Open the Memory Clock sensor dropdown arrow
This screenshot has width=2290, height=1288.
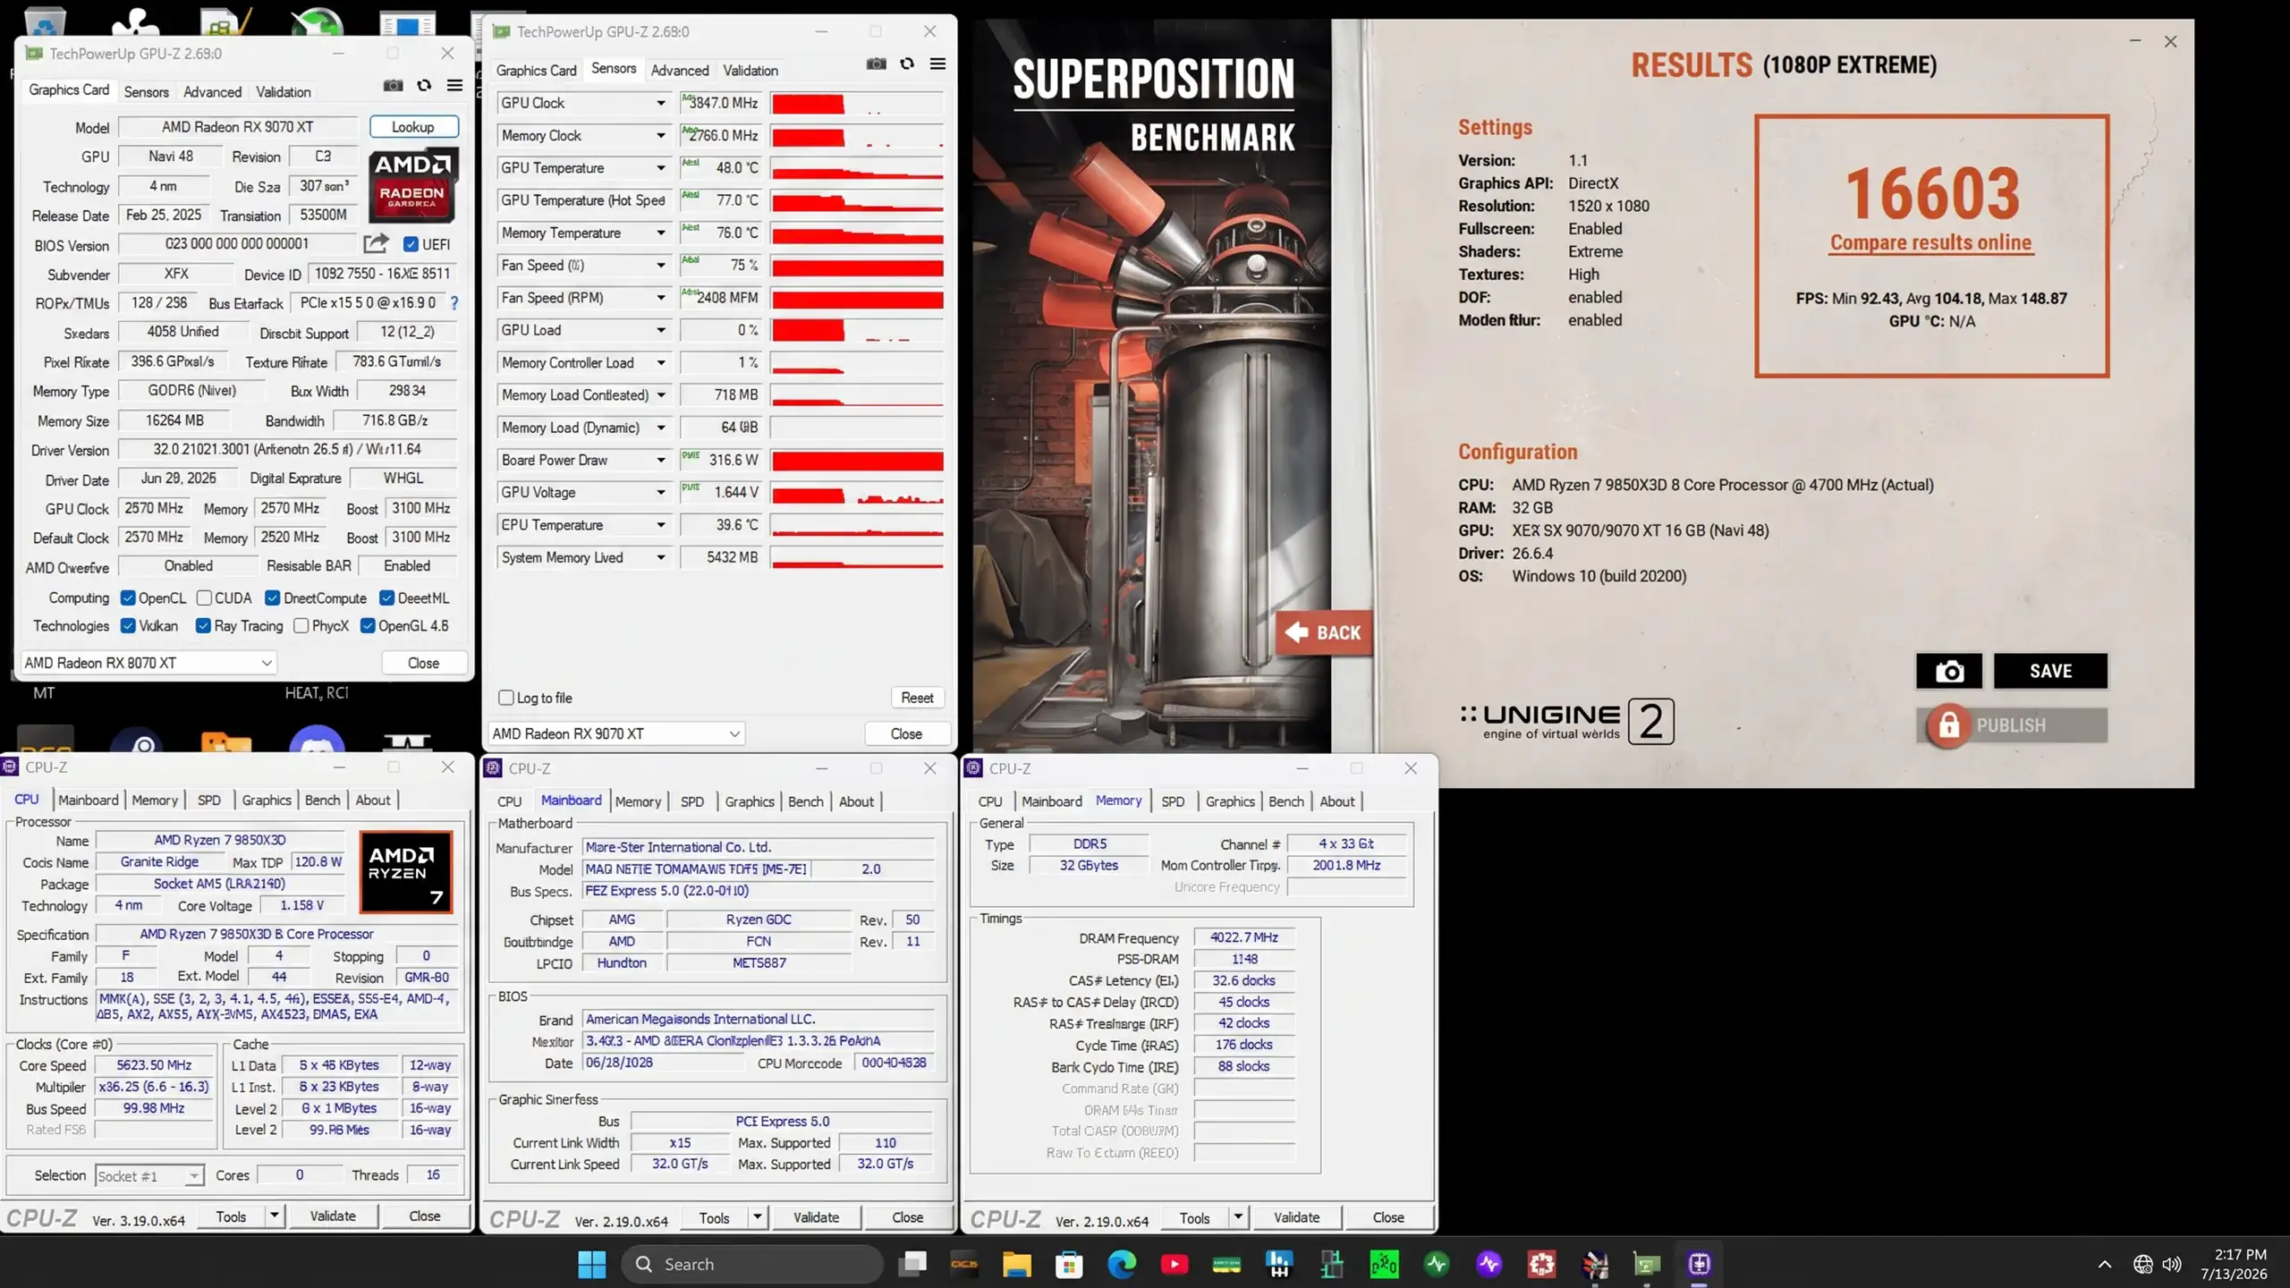(x=661, y=136)
